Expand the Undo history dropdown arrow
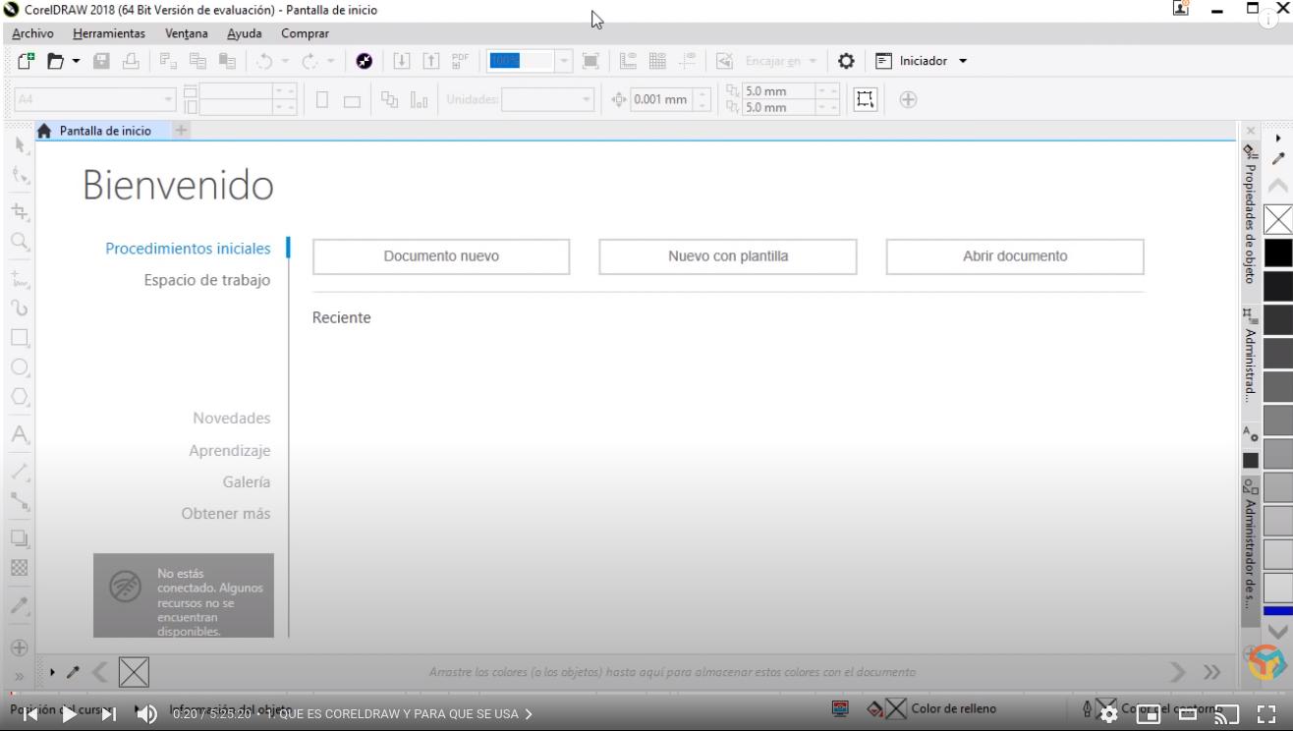This screenshot has height=731, width=1293. [x=285, y=61]
